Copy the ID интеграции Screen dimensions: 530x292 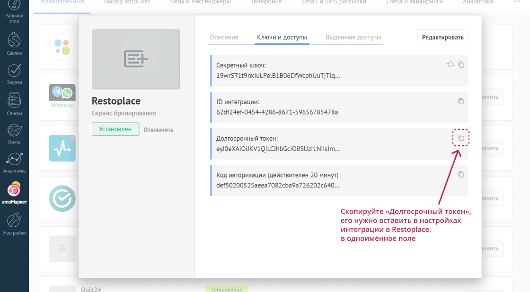(x=461, y=101)
